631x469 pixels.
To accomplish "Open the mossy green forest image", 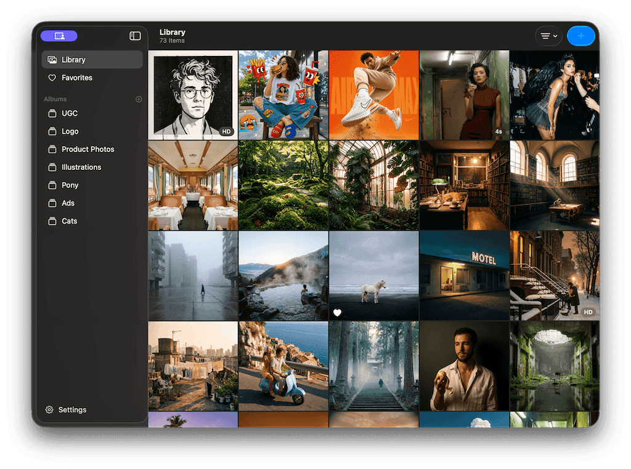I will pyautogui.click(x=283, y=185).
